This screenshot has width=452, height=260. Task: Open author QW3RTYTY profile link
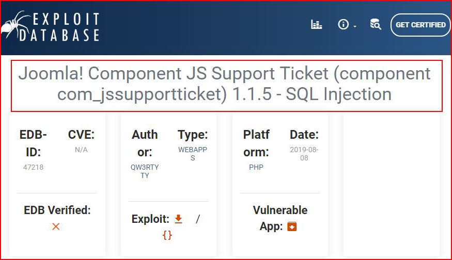coord(145,171)
